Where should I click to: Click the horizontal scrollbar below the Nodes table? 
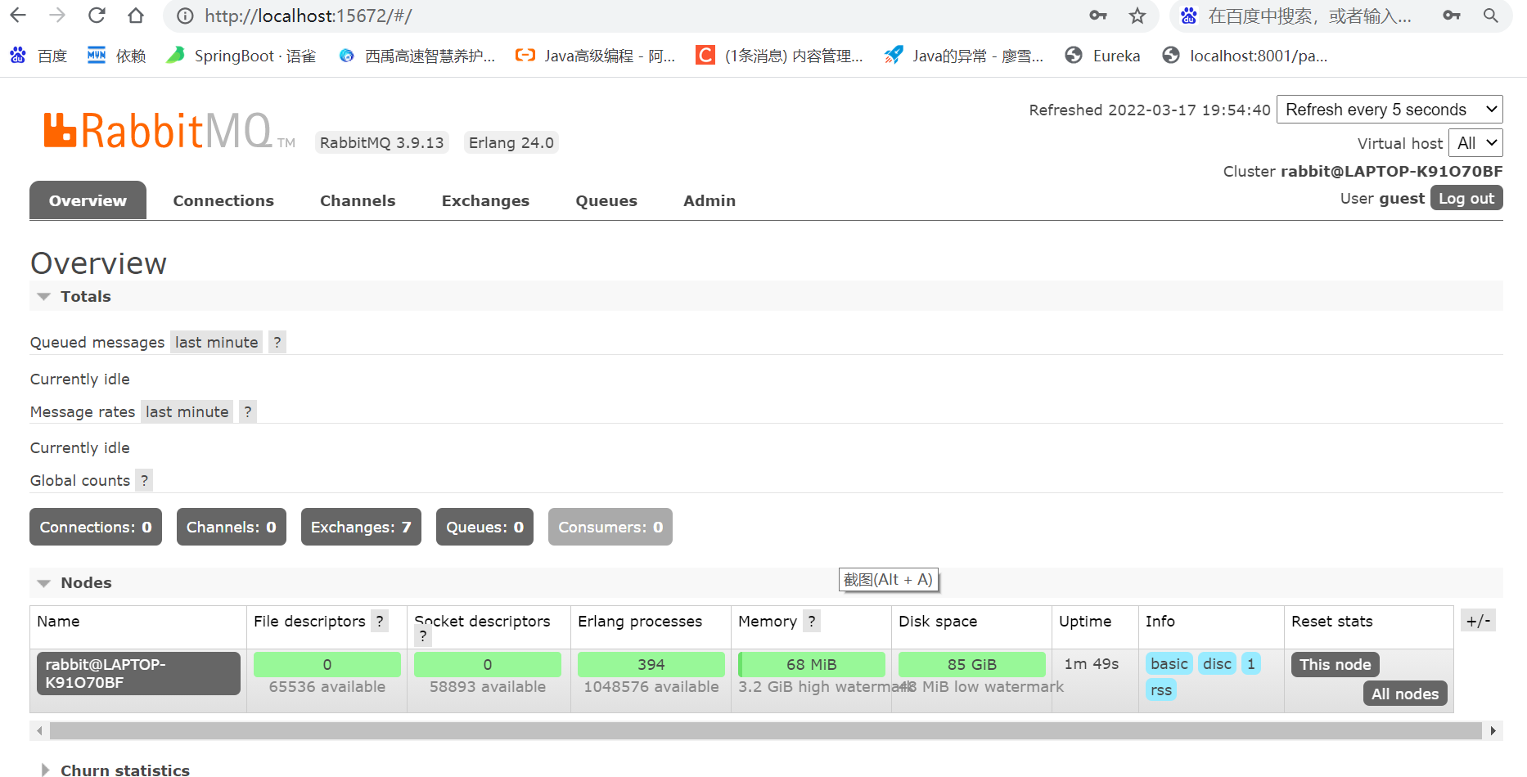click(761, 730)
